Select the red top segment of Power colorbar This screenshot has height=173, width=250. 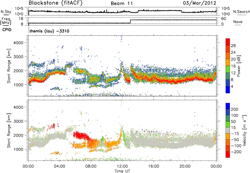228,42
